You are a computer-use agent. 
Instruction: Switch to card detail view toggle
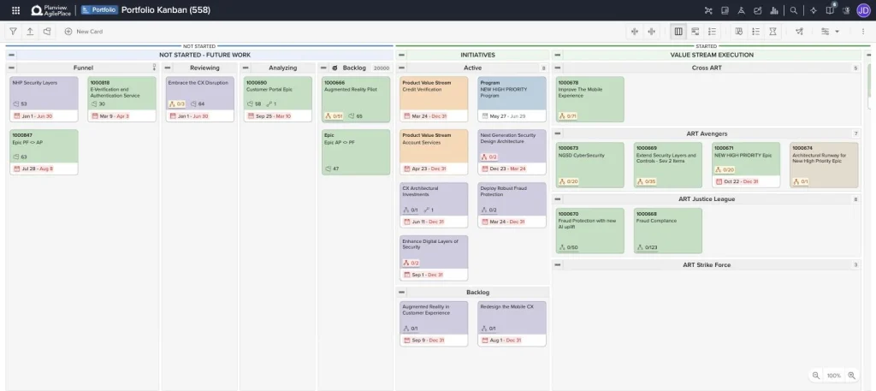(x=695, y=32)
